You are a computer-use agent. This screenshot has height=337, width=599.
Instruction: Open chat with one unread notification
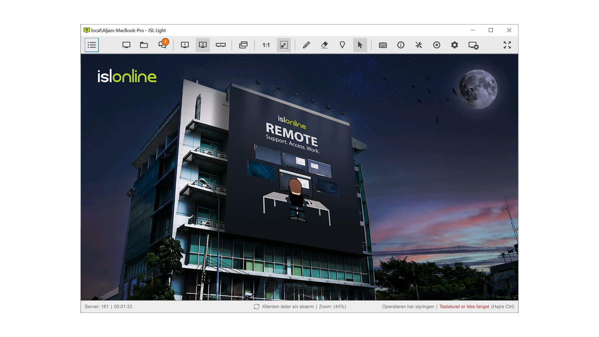(x=163, y=44)
